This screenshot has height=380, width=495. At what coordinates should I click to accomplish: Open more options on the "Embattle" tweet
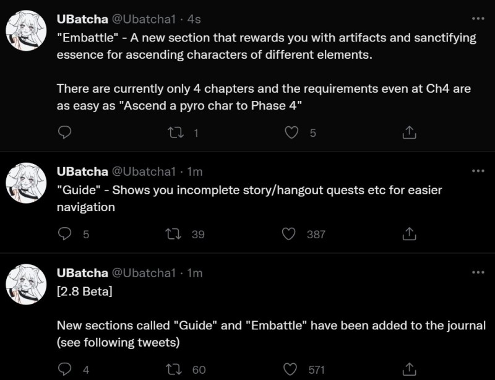[478, 19]
